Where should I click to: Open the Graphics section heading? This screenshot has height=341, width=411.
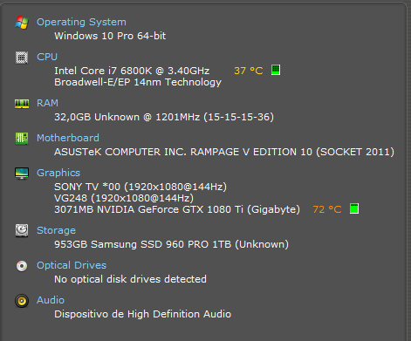[x=58, y=173]
